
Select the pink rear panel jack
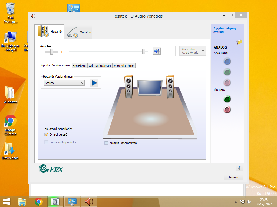[227, 82]
